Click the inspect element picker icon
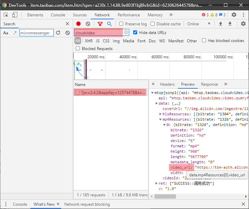The image size is (249, 209). click(x=6, y=15)
